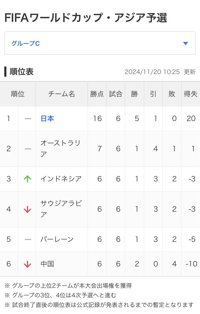The height and width of the screenshot is (314, 200).
Task: Select the 順位 column header
Action: tap(18, 94)
